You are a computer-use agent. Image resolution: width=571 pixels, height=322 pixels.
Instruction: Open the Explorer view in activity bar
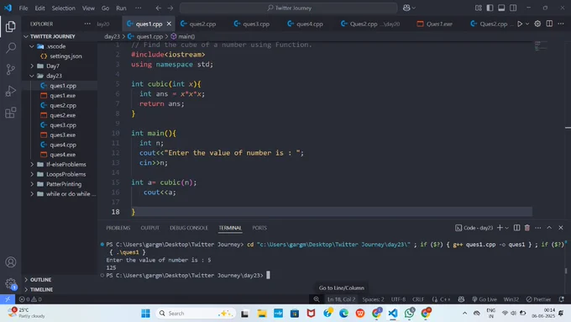[11, 26]
